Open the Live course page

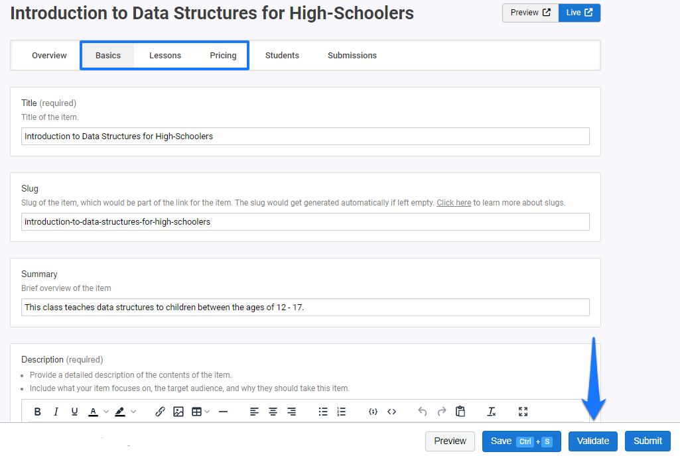click(579, 13)
